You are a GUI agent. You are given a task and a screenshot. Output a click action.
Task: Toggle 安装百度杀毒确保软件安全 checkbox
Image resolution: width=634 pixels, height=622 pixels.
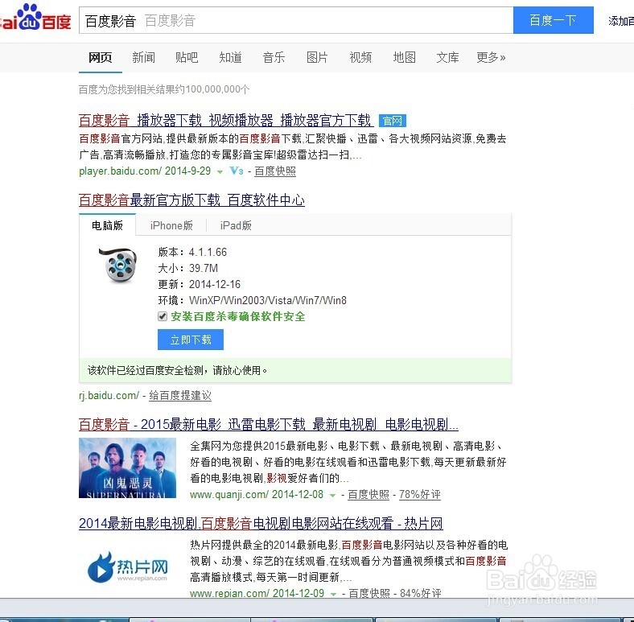pyautogui.click(x=163, y=316)
